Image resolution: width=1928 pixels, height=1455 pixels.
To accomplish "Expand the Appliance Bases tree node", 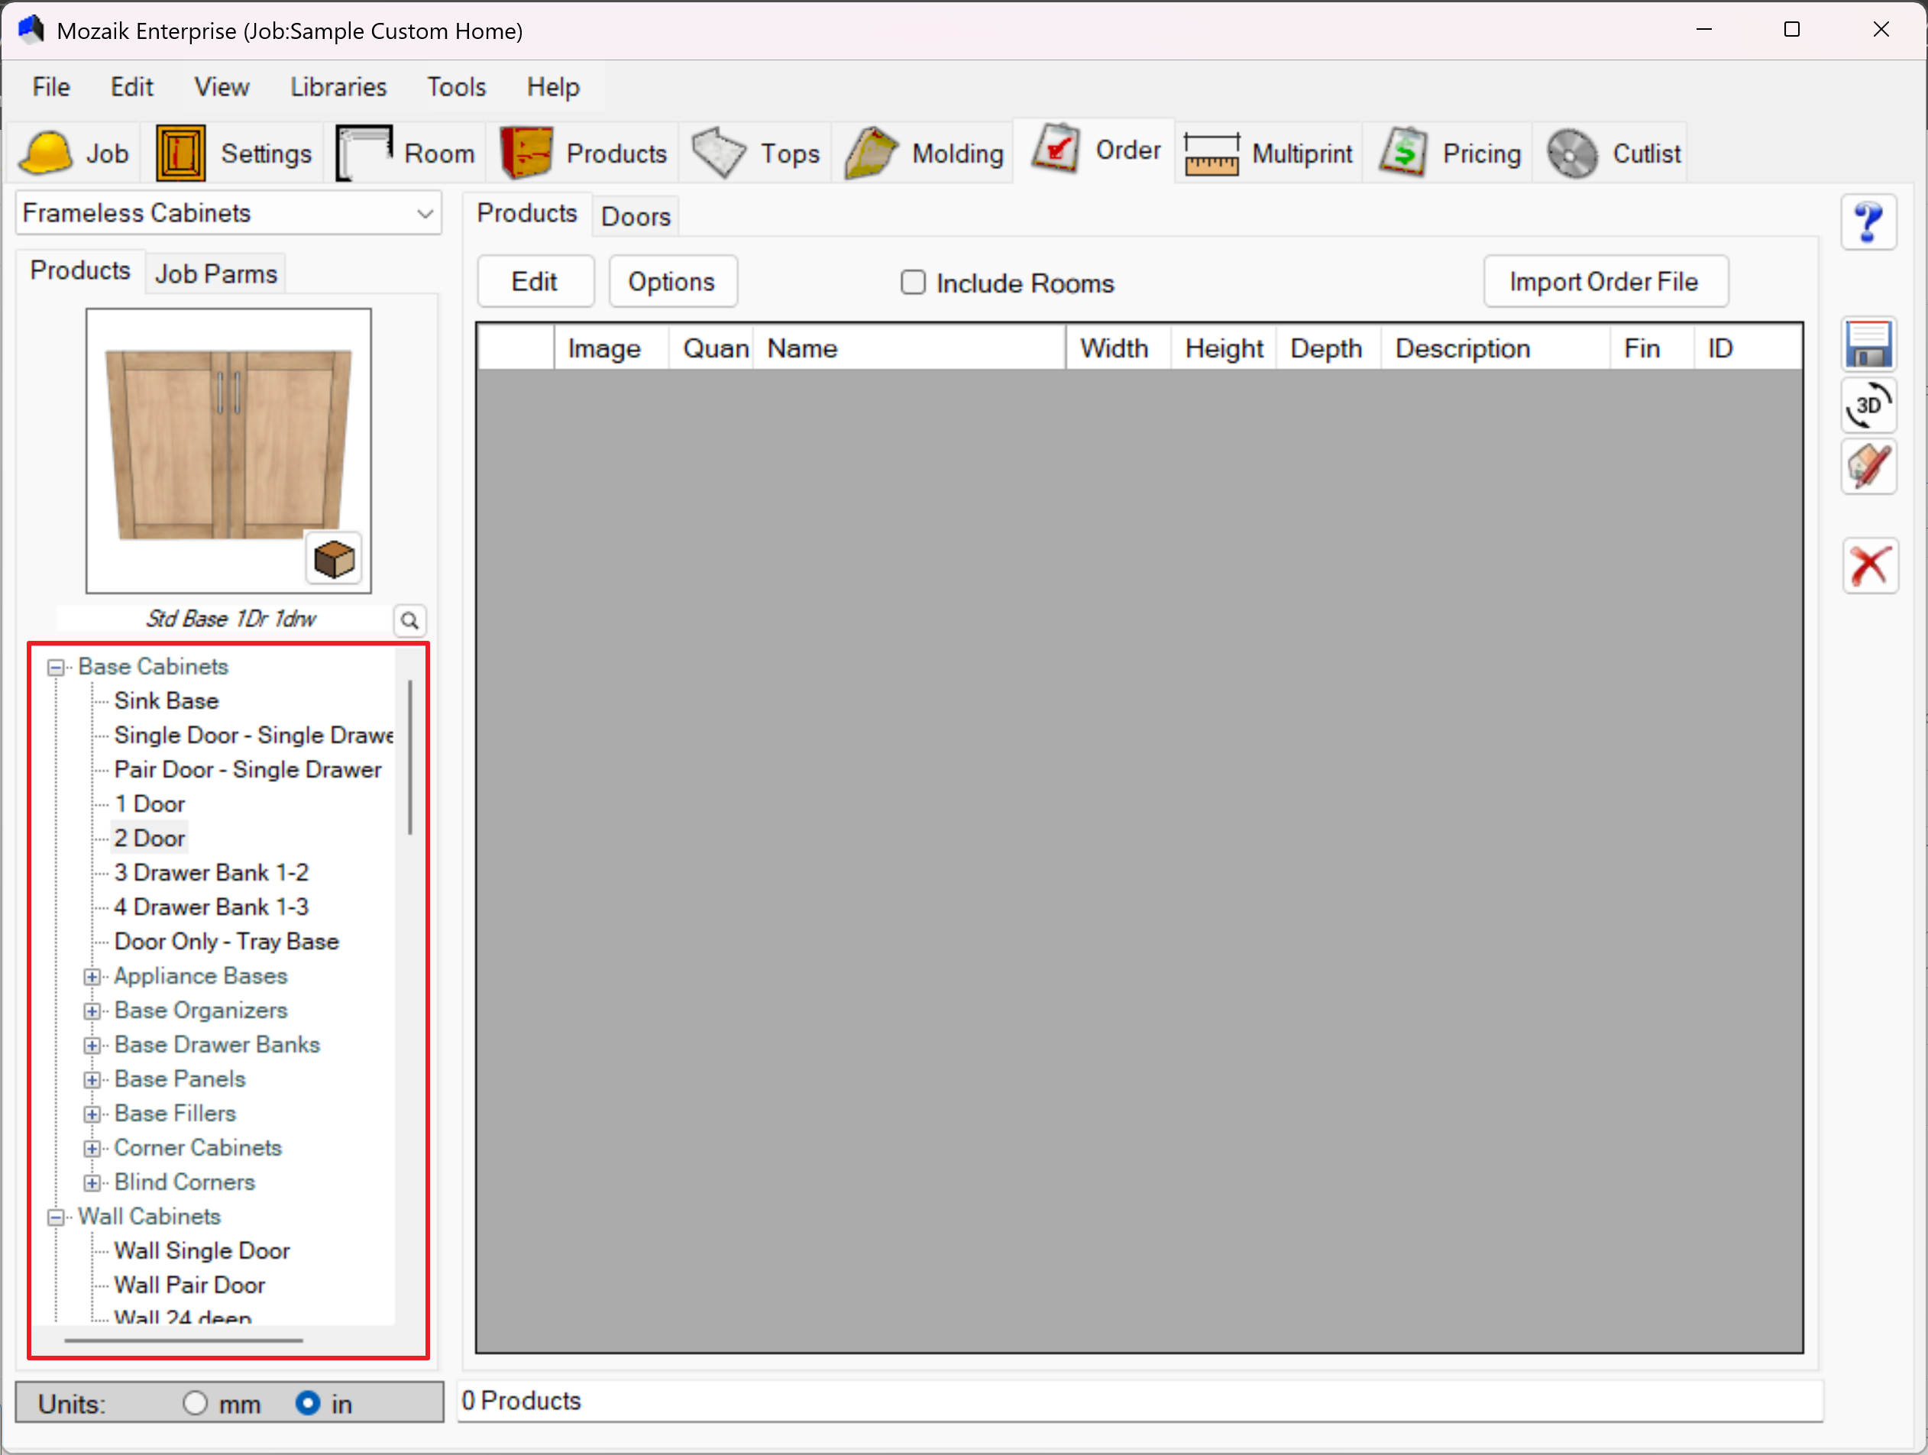I will tap(92, 977).
